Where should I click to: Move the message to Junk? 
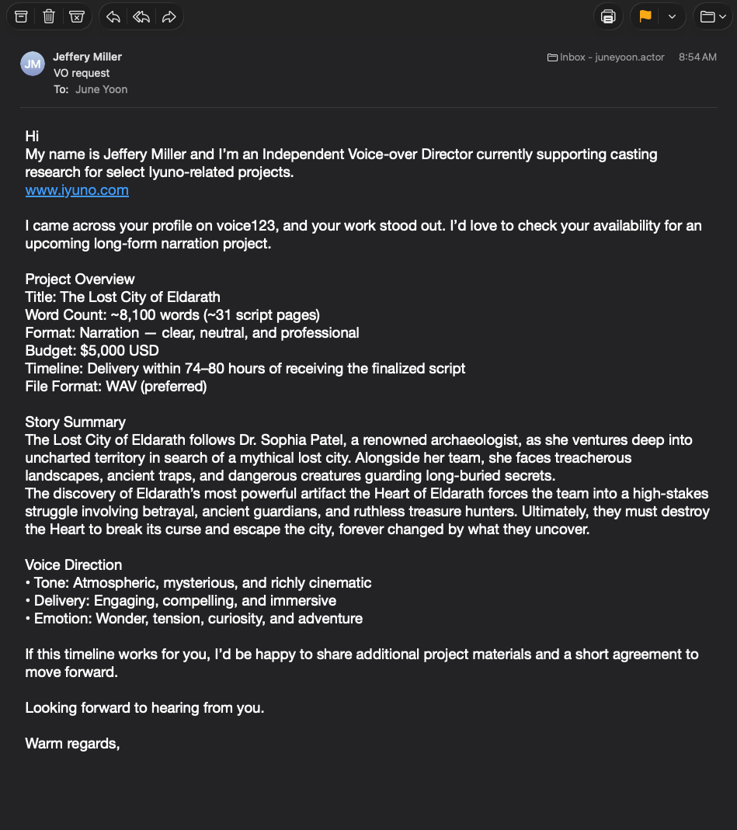pyautogui.click(x=76, y=16)
